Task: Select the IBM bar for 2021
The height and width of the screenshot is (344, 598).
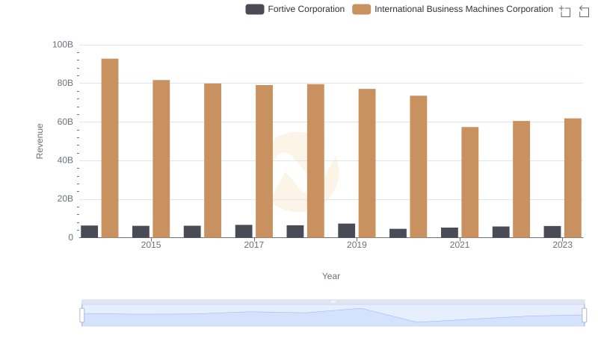Action: point(469,182)
